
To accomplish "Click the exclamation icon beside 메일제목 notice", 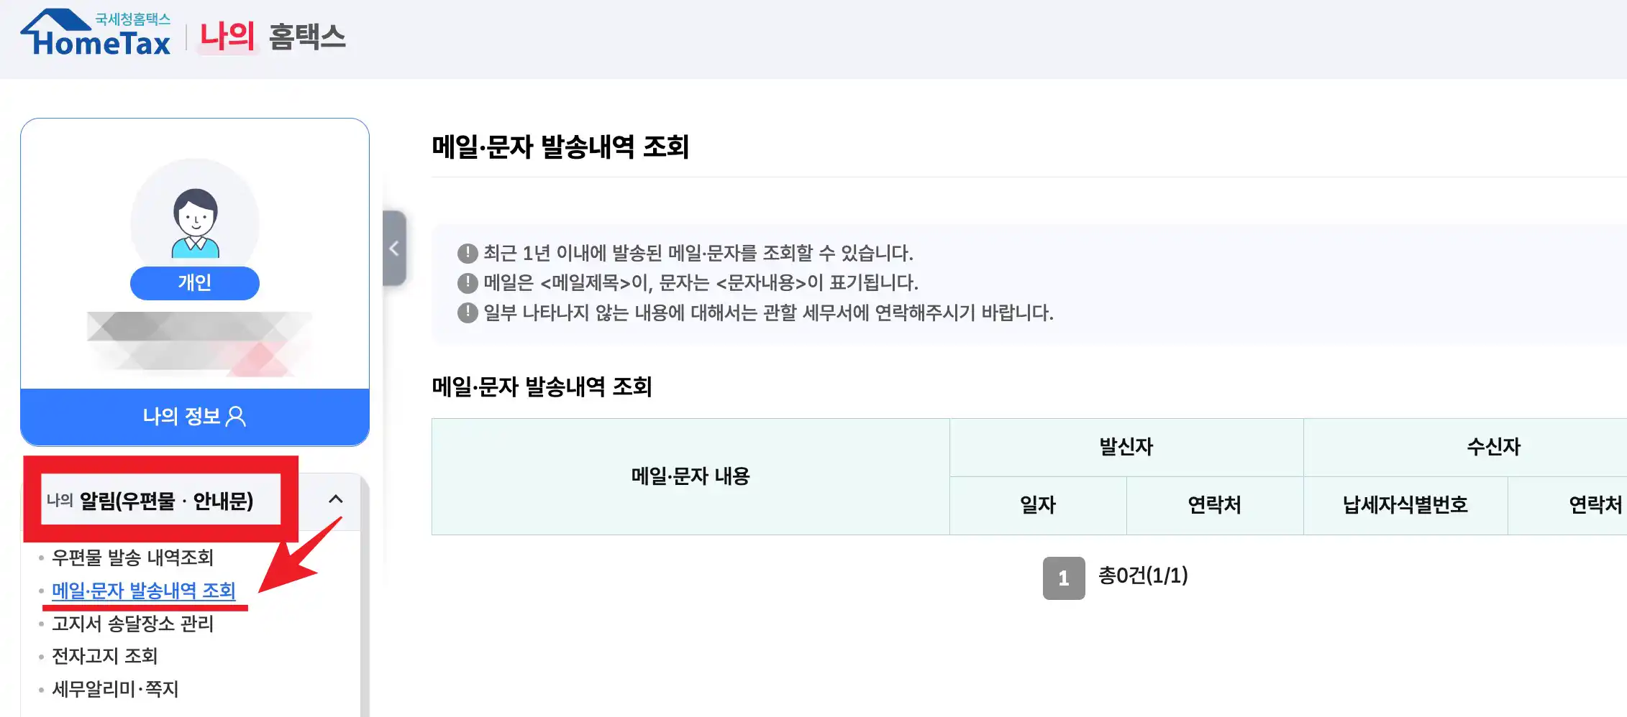I will click(x=468, y=283).
